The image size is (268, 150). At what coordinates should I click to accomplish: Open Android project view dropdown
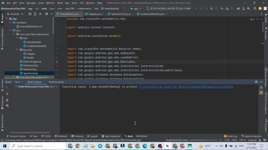tap(15, 14)
